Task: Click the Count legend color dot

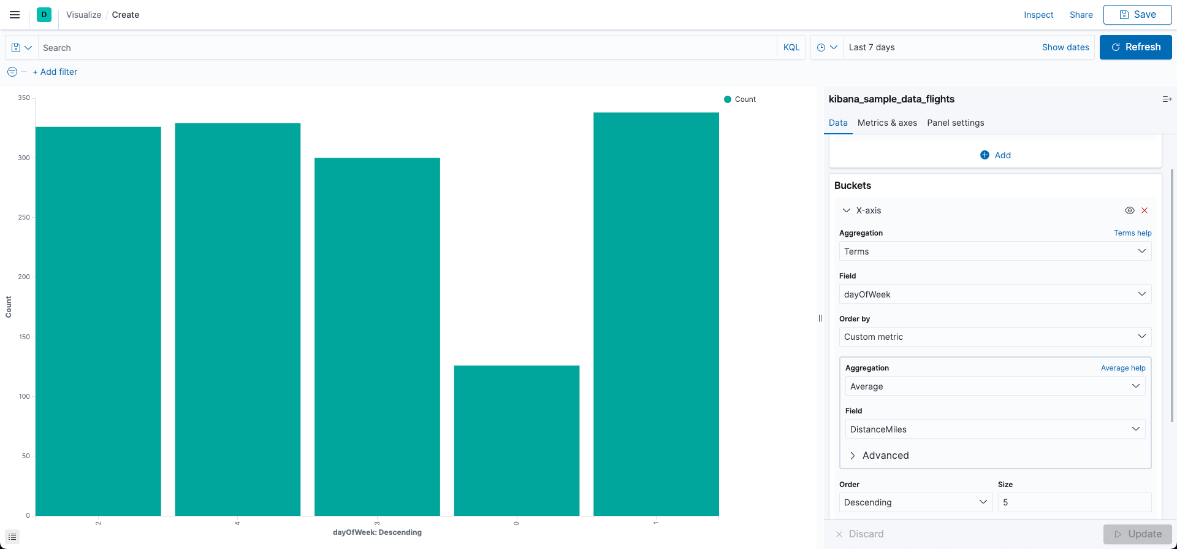Action: click(x=728, y=99)
